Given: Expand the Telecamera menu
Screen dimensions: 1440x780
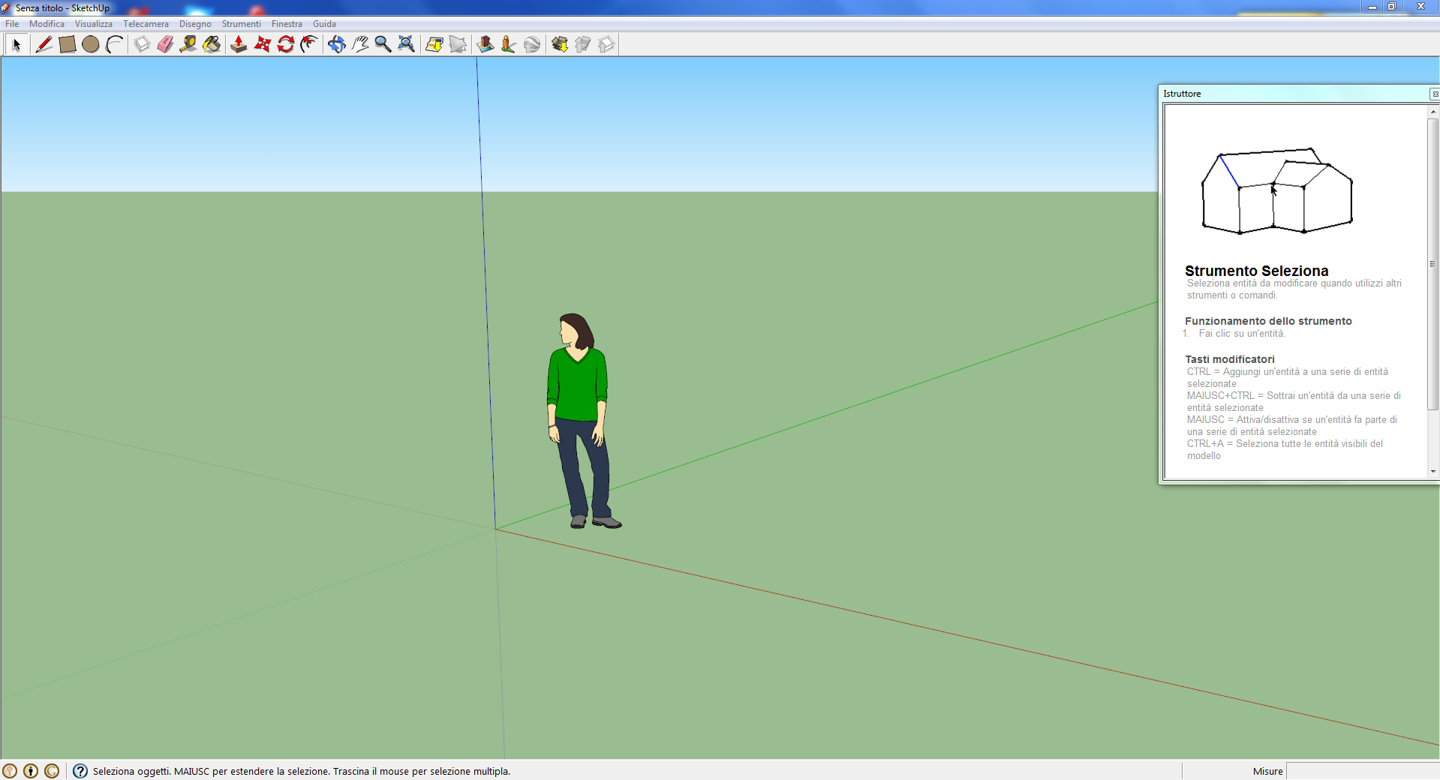Looking at the screenshot, I should tap(146, 24).
